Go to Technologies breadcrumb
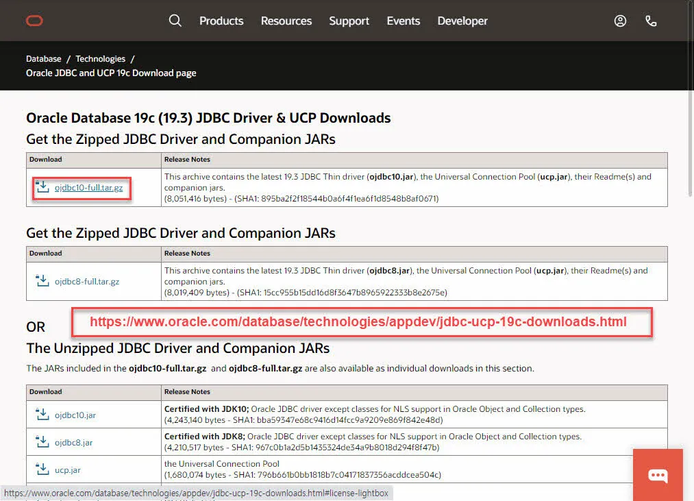The width and height of the screenshot is (694, 501). 101,59
